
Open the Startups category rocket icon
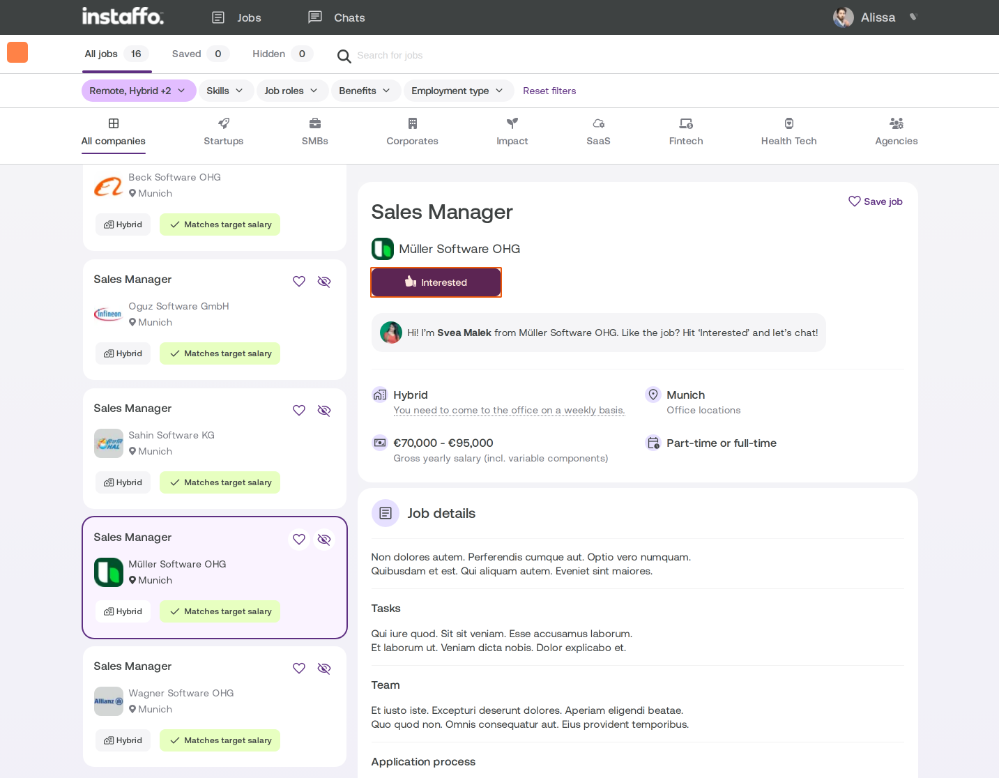pos(224,123)
